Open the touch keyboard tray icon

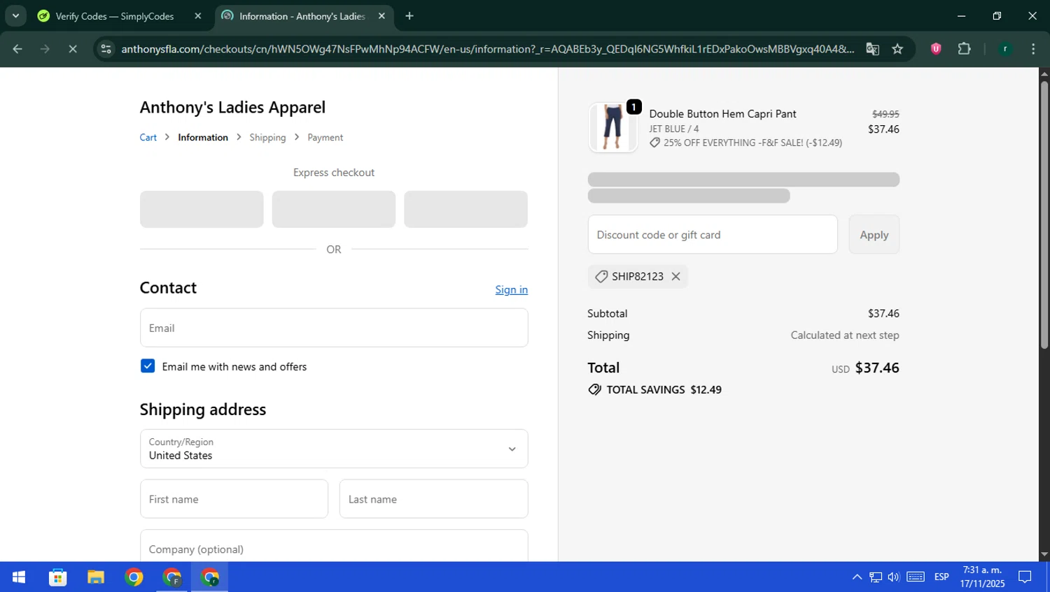[x=916, y=577]
